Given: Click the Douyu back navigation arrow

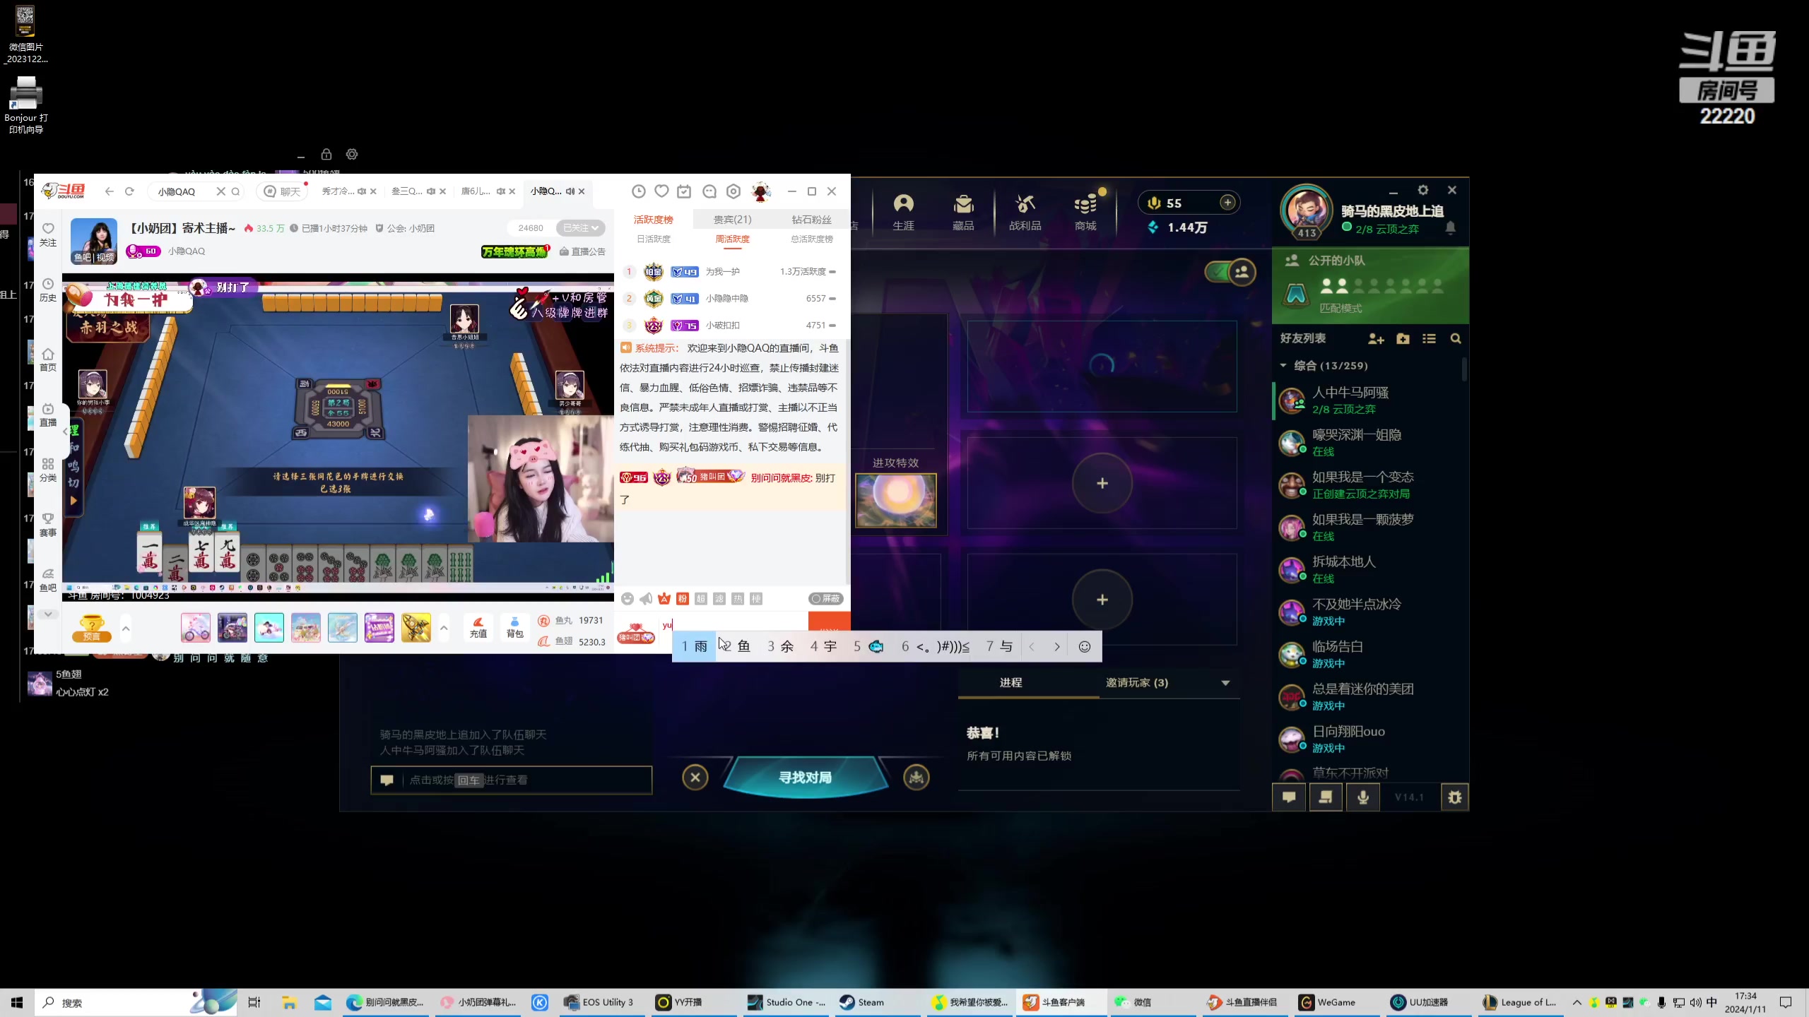Looking at the screenshot, I should point(109,191).
